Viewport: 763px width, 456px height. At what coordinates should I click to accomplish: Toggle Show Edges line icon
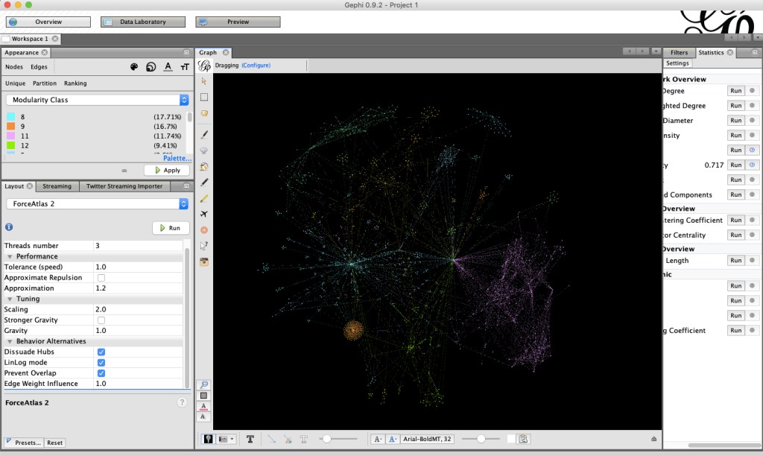(x=271, y=439)
